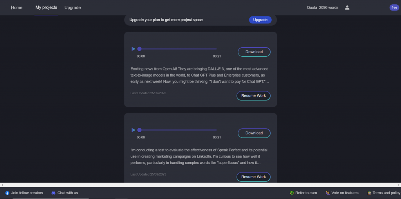Select Upgrade in the top navigation
Viewport: 401px width, 199px height.
[72, 7]
